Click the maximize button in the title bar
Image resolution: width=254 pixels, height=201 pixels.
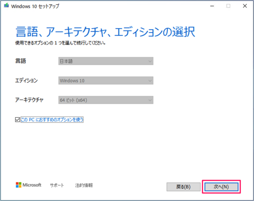pyautogui.click(x=228, y=6)
